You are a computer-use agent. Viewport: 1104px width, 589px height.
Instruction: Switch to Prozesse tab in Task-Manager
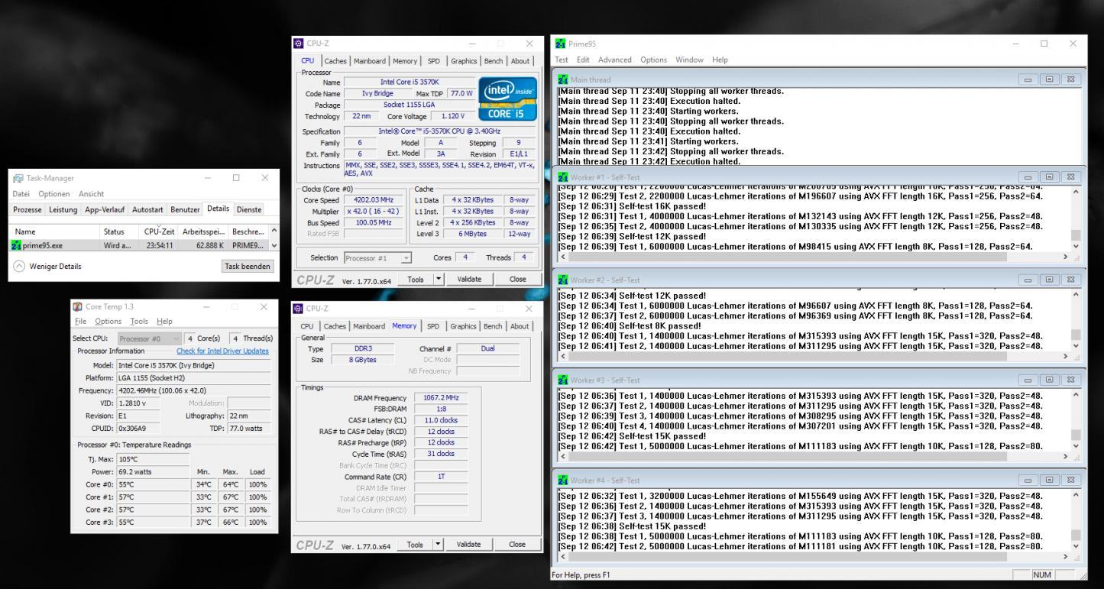point(27,209)
